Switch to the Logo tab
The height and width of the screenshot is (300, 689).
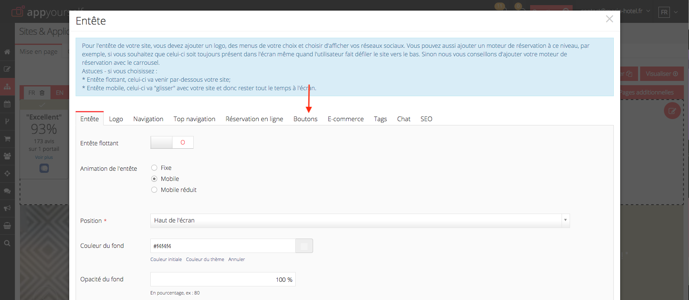point(116,119)
